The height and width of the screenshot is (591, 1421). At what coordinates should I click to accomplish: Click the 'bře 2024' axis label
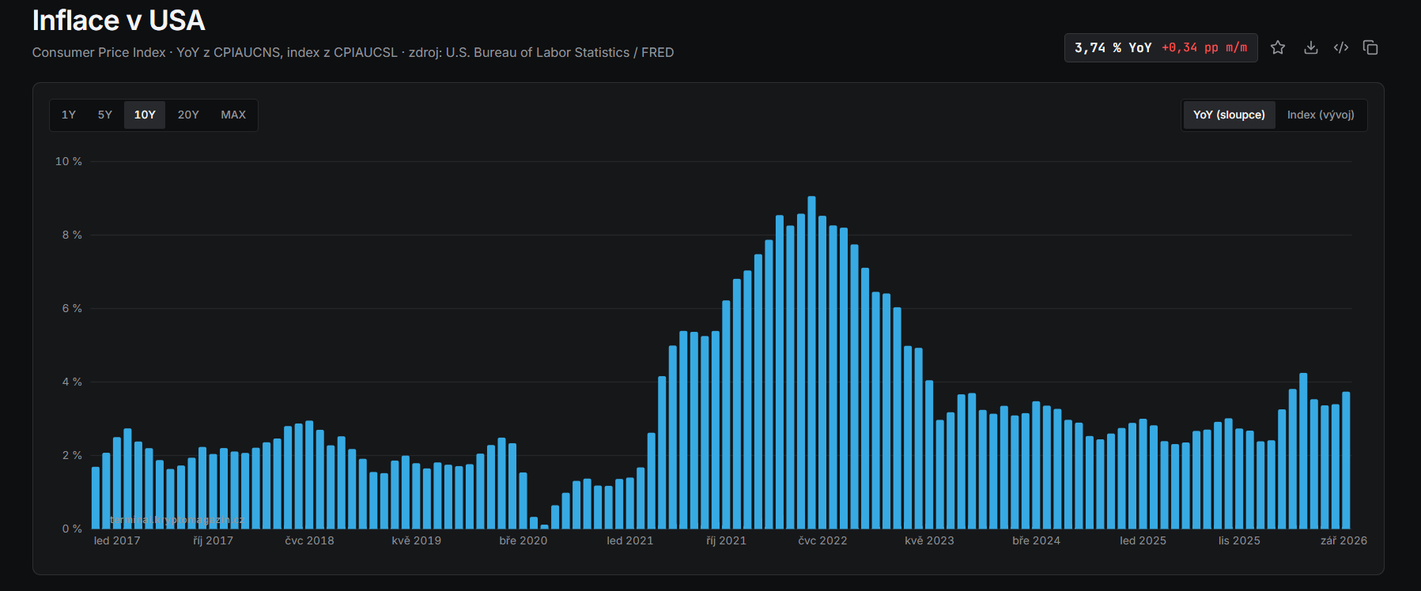[1036, 540]
